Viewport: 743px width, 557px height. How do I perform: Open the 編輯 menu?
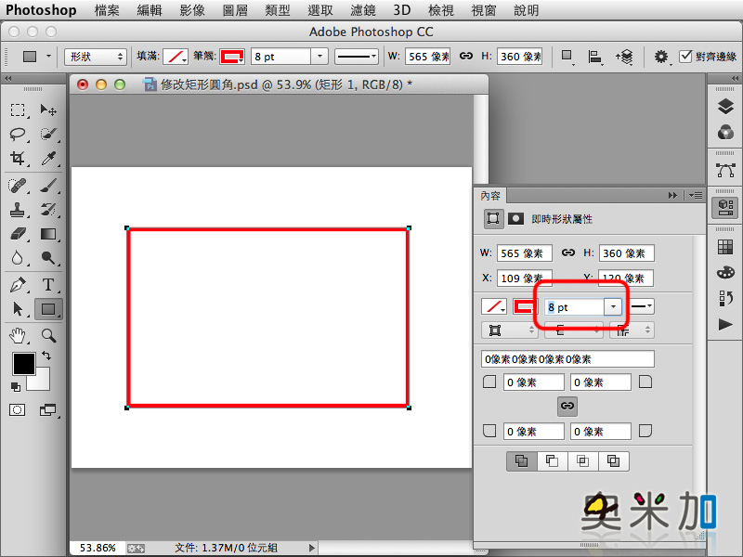[x=150, y=10]
